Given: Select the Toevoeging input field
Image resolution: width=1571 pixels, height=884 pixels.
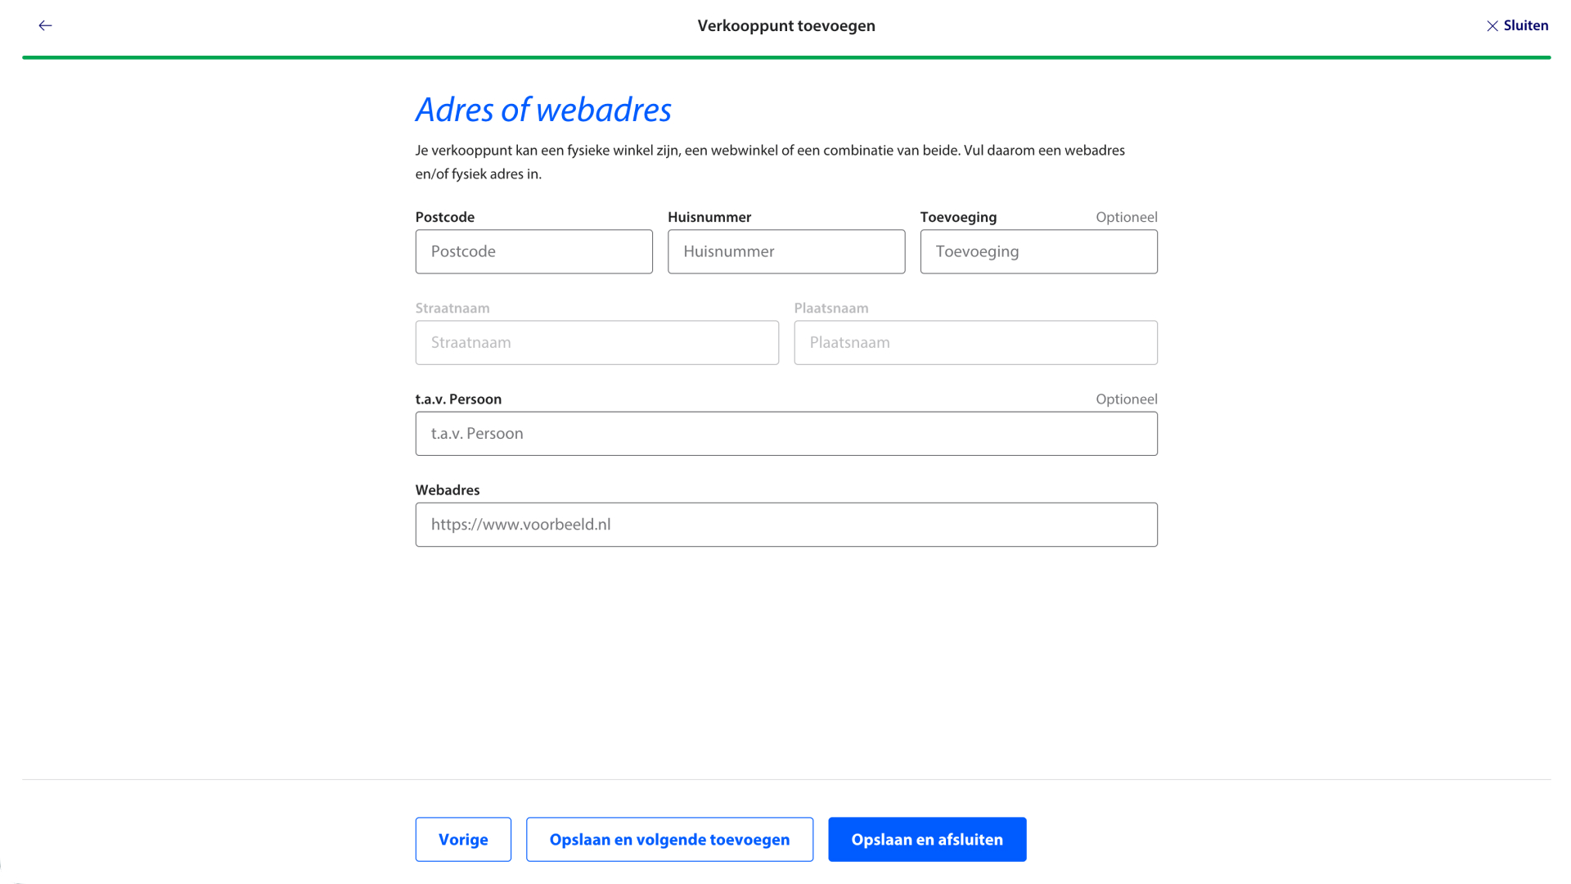Looking at the screenshot, I should pos(1038,251).
